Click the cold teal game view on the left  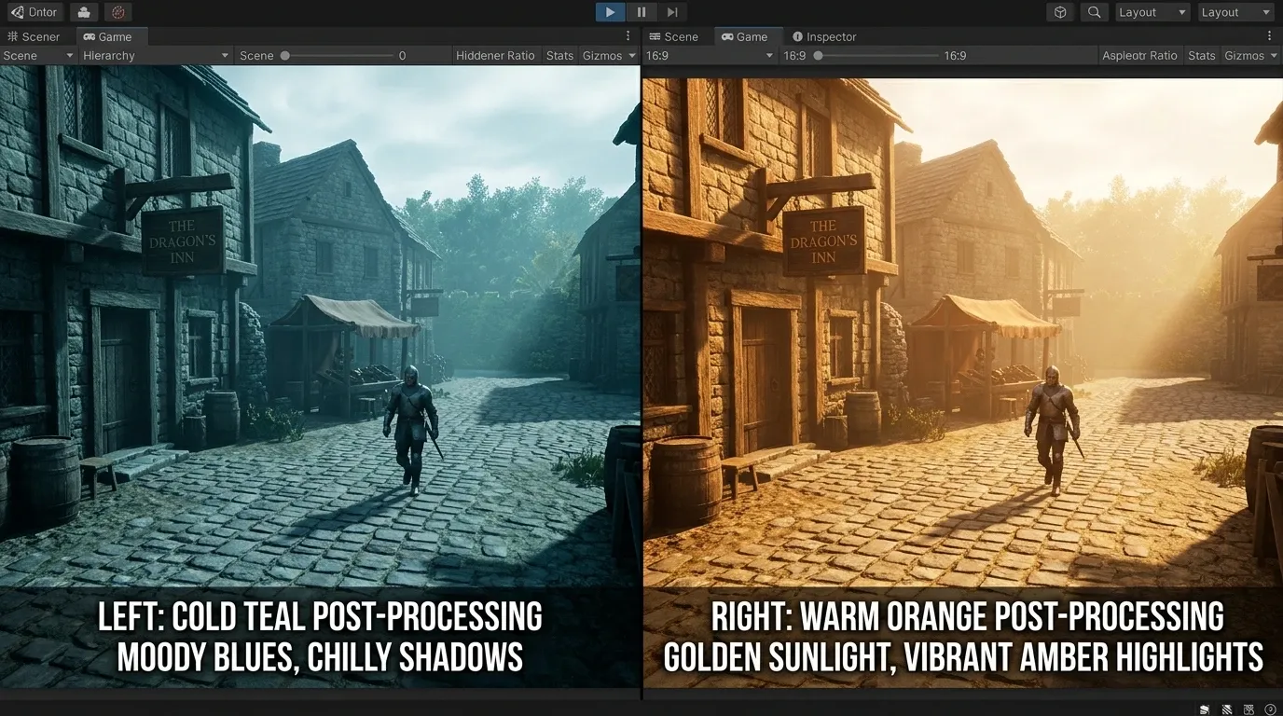[x=320, y=377]
